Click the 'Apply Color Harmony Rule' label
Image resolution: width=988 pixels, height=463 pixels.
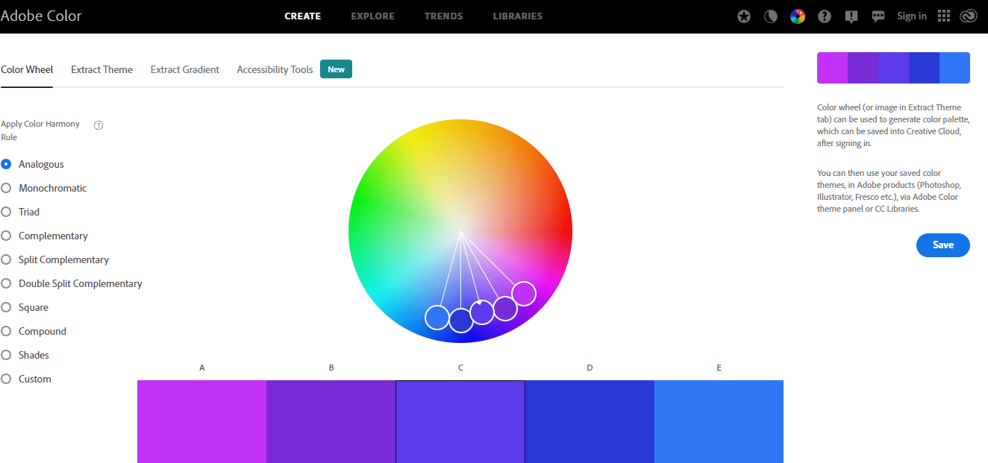point(40,130)
